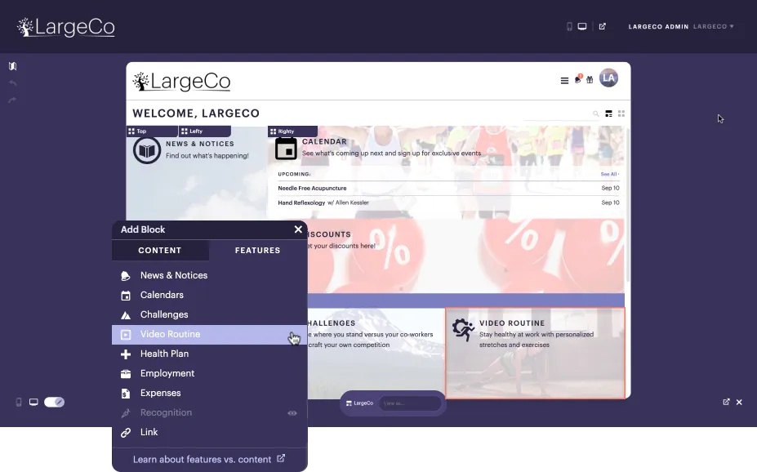Select mobile preview icon in top header
The image size is (757, 472).
point(569,27)
